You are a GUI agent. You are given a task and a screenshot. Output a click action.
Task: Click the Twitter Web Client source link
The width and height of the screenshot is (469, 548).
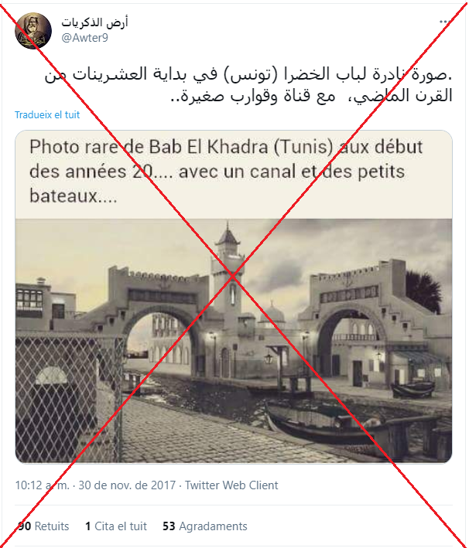(x=231, y=485)
